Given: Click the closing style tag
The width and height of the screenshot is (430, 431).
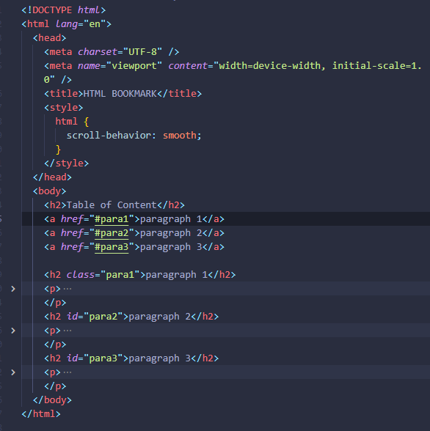Looking at the screenshot, I should [66, 163].
